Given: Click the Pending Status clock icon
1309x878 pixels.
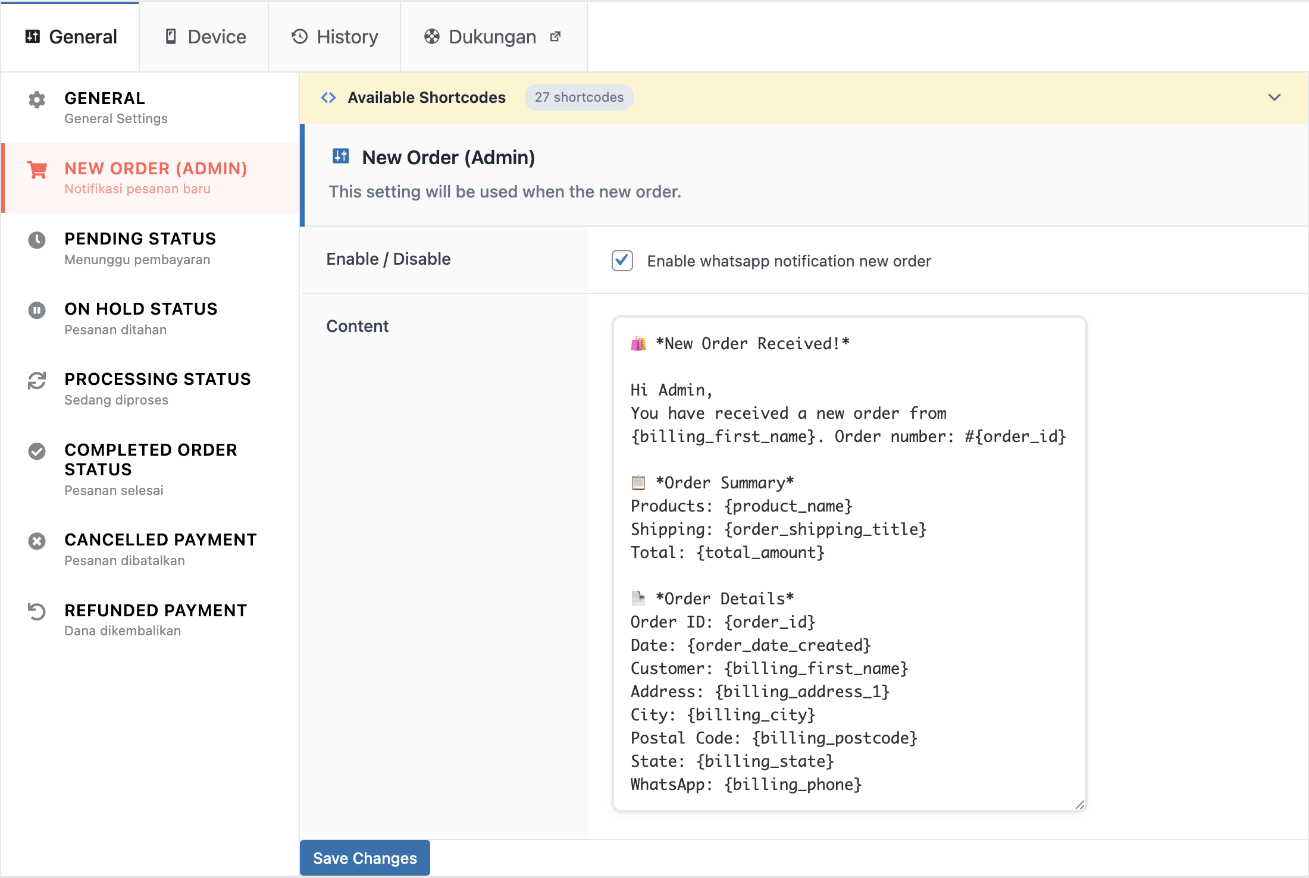Looking at the screenshot, I should click(37, 240).
